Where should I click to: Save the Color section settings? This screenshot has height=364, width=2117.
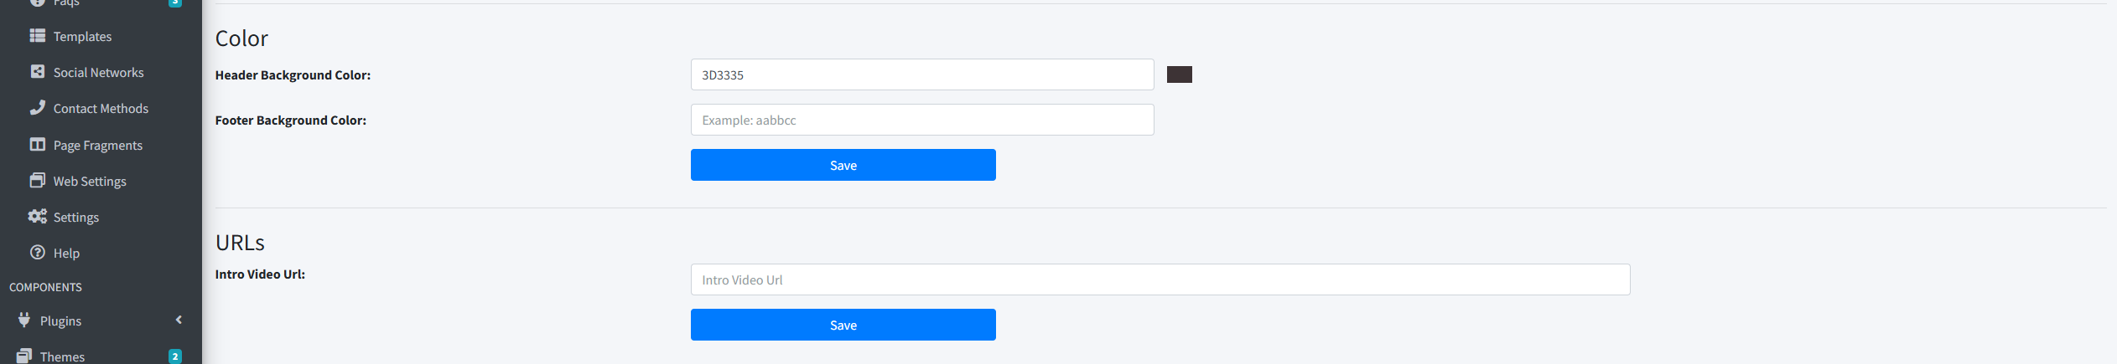click(843, 165)
